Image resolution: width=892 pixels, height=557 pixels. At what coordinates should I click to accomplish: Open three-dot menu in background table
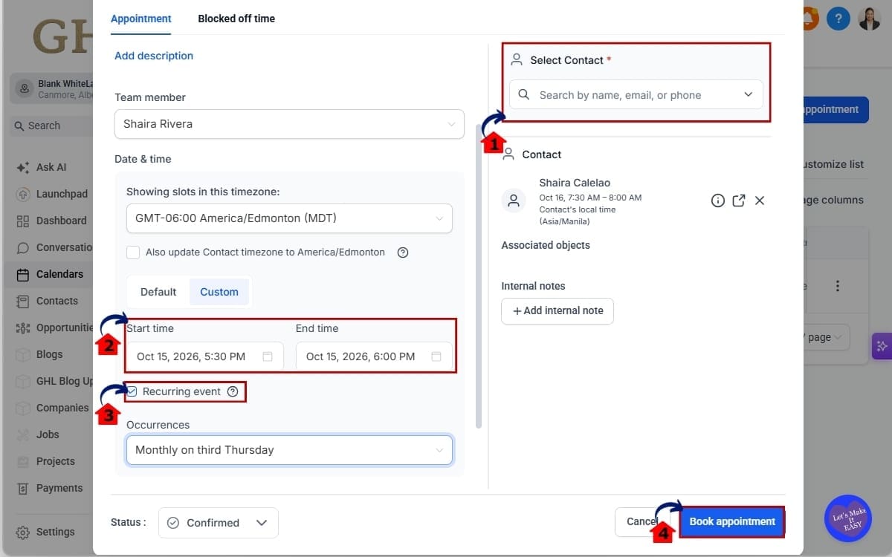coord(838,286)
